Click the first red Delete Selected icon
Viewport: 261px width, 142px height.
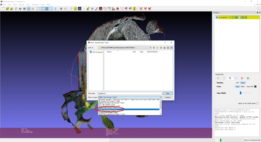coord(141,9)
